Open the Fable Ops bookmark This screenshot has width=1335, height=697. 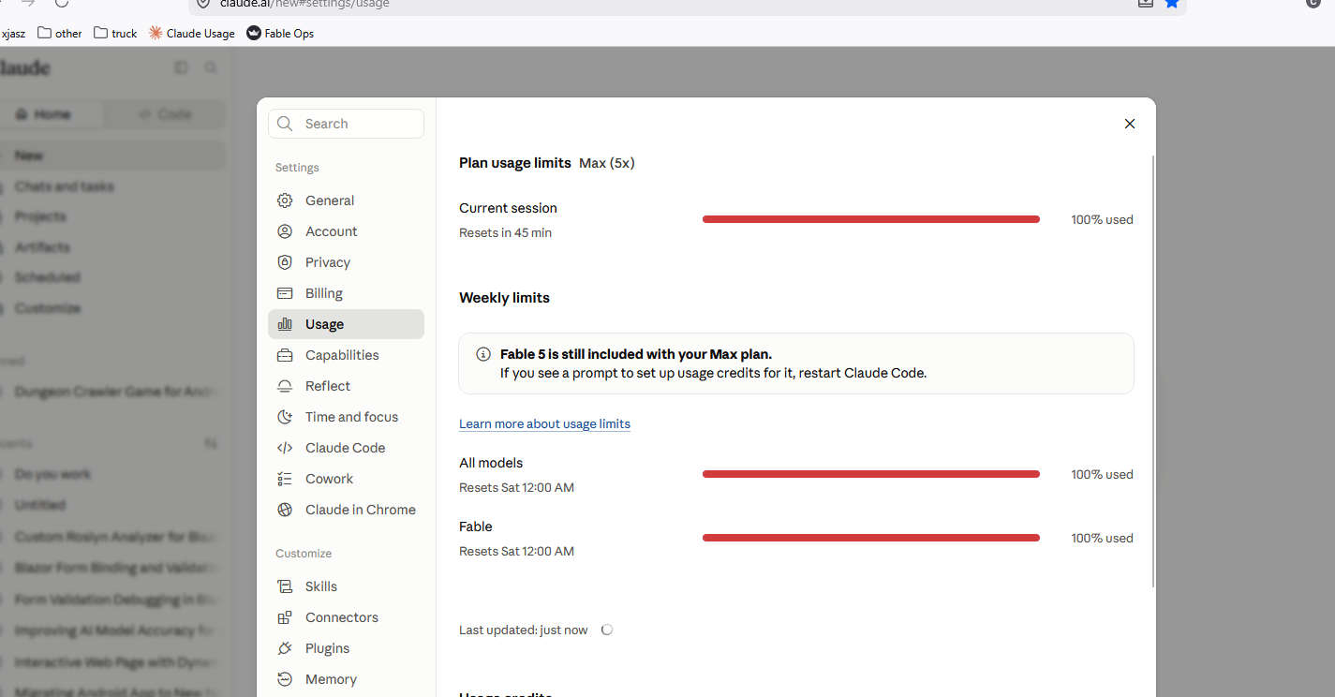pyautogui.click(x=280, y=33)
